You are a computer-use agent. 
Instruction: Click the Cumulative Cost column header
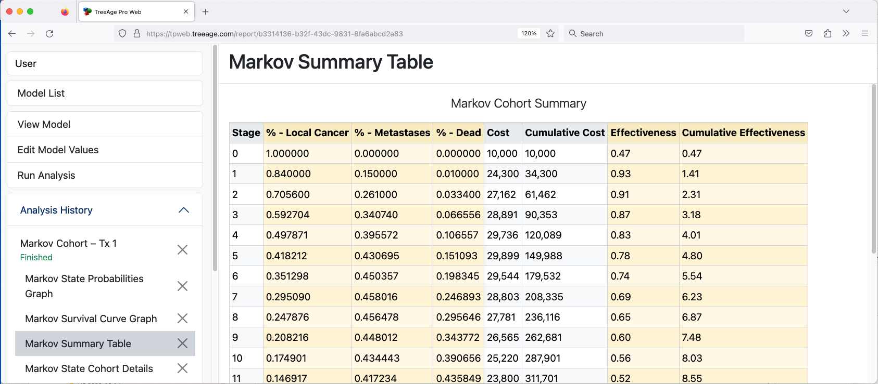565,133
